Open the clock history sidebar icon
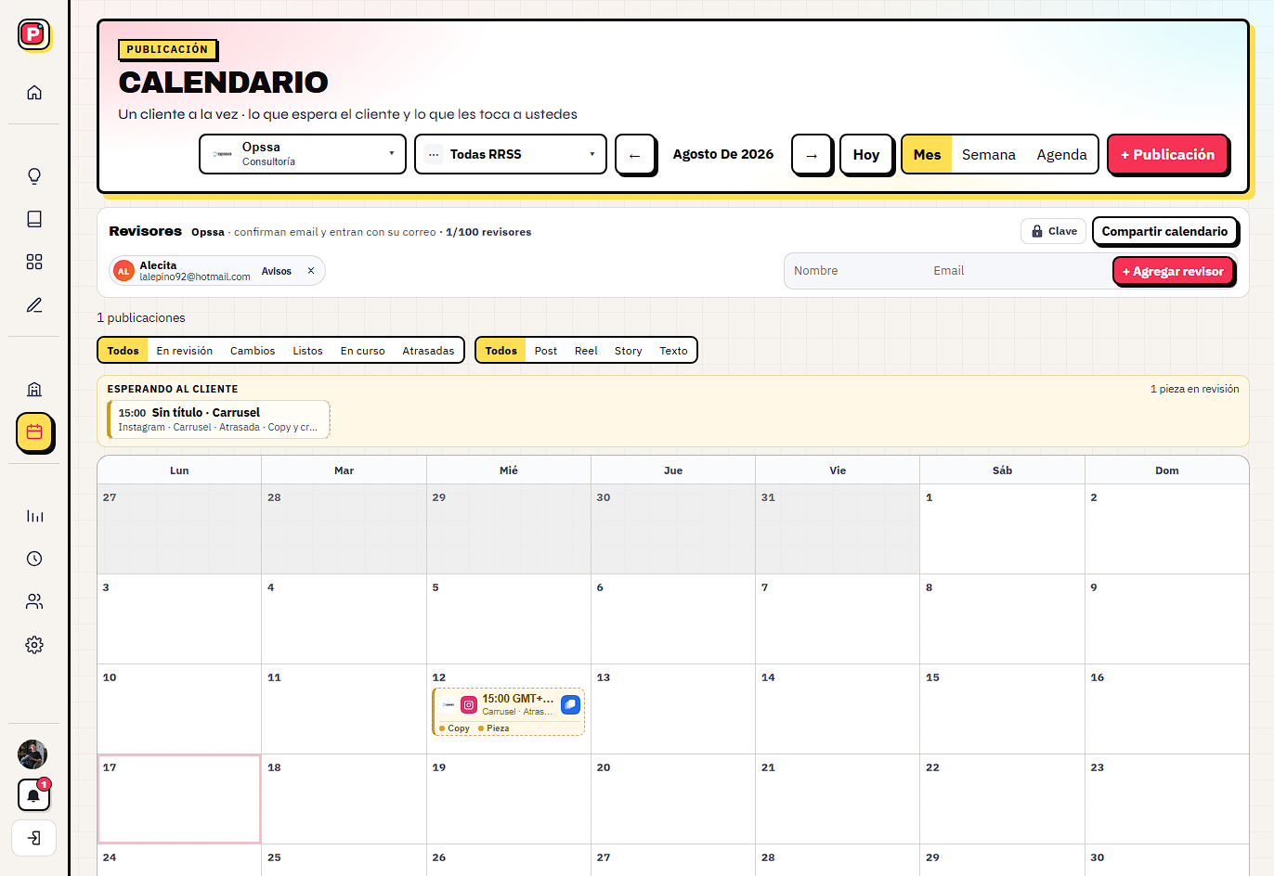Image resolution: width=1274 pixels, height=876 pixels. click(x=34, y=559)
